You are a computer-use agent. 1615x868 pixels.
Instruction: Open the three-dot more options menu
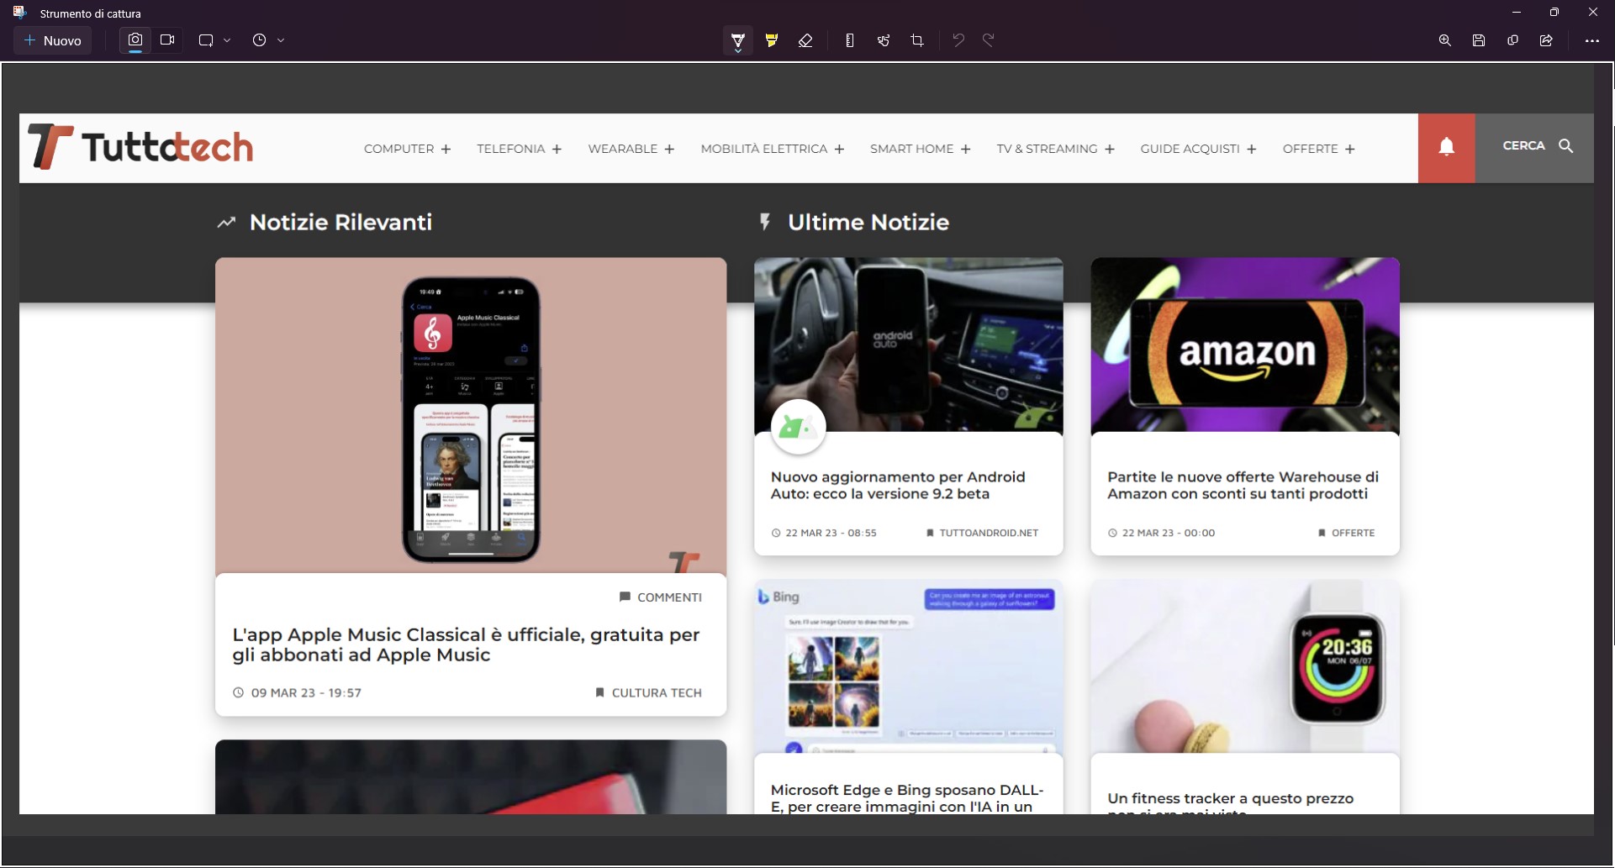pos(1591,40)
